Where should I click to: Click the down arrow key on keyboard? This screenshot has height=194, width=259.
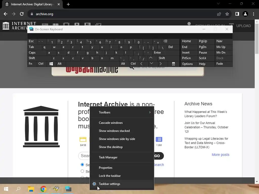(152, 63)
